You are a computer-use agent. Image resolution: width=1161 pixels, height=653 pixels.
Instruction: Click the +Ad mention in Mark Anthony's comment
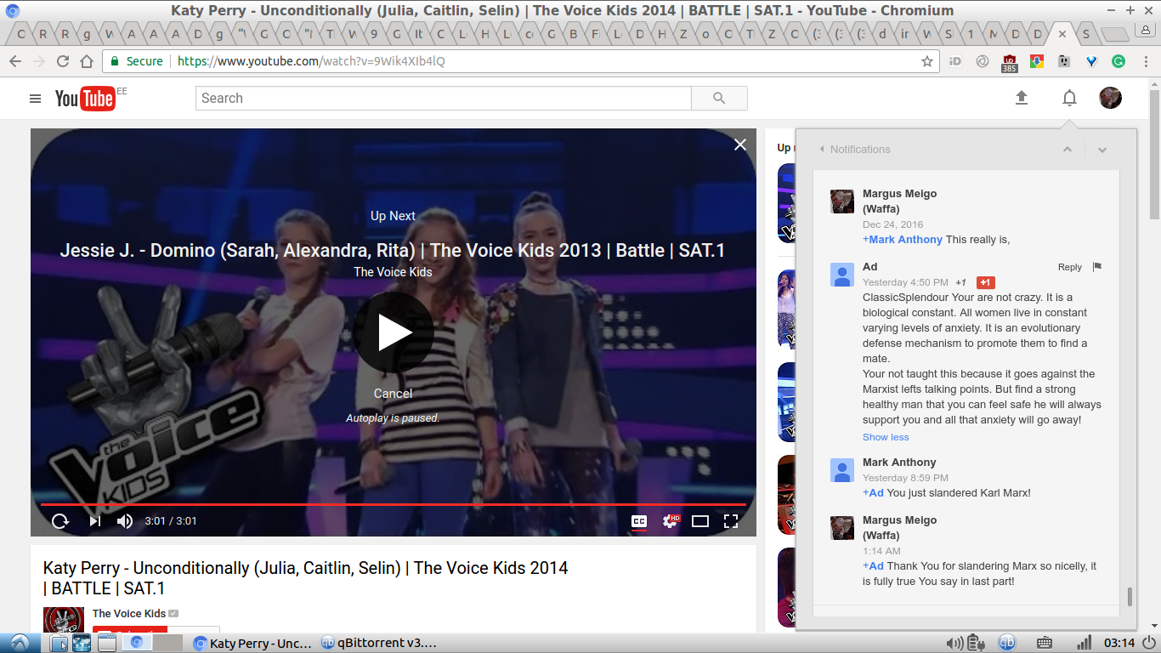(873, 493)
